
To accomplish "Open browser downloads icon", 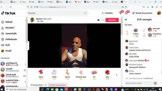I will (148, 7).
